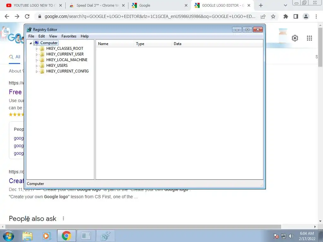This screenshot has width=323, height=242.
Task: Click the HKEY_CURRENT_USER folder icon
Action: (x=42, y=54)
